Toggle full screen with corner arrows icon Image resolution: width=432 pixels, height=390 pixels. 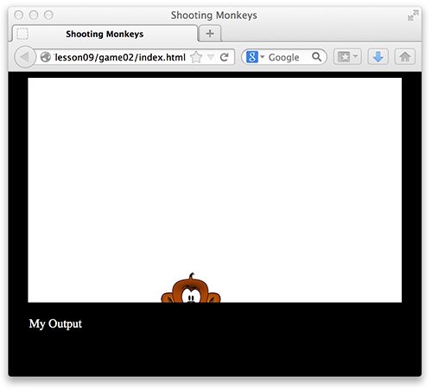[413, 16]
